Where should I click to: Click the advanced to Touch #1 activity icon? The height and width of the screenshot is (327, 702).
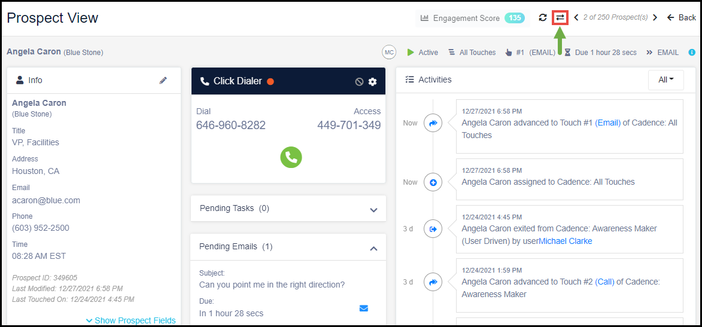coord(433,123)
